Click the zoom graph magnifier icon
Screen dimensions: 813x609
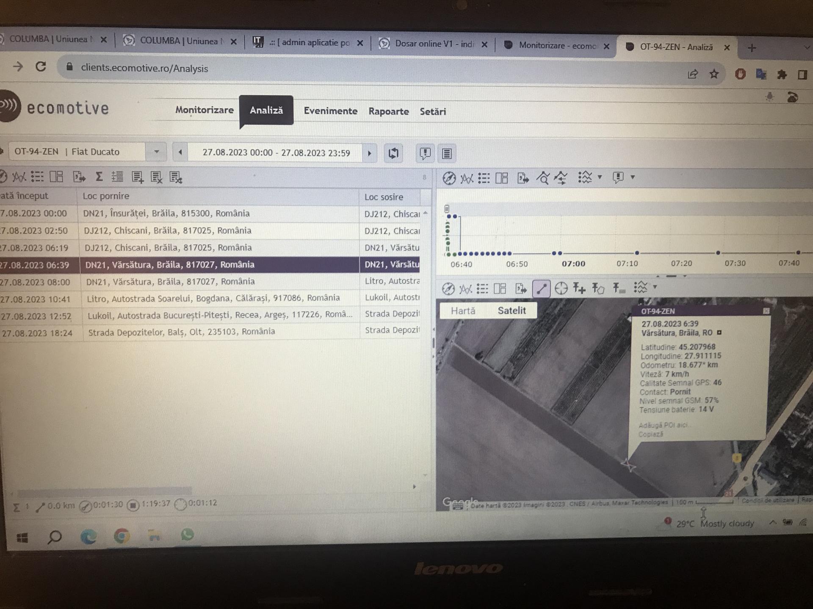(542, 178)
